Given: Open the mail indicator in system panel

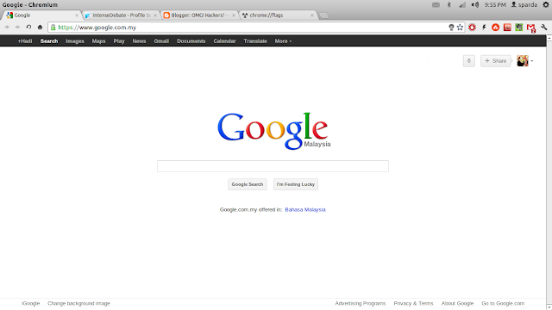Looking at the screenshot, I should pos(436,5).
